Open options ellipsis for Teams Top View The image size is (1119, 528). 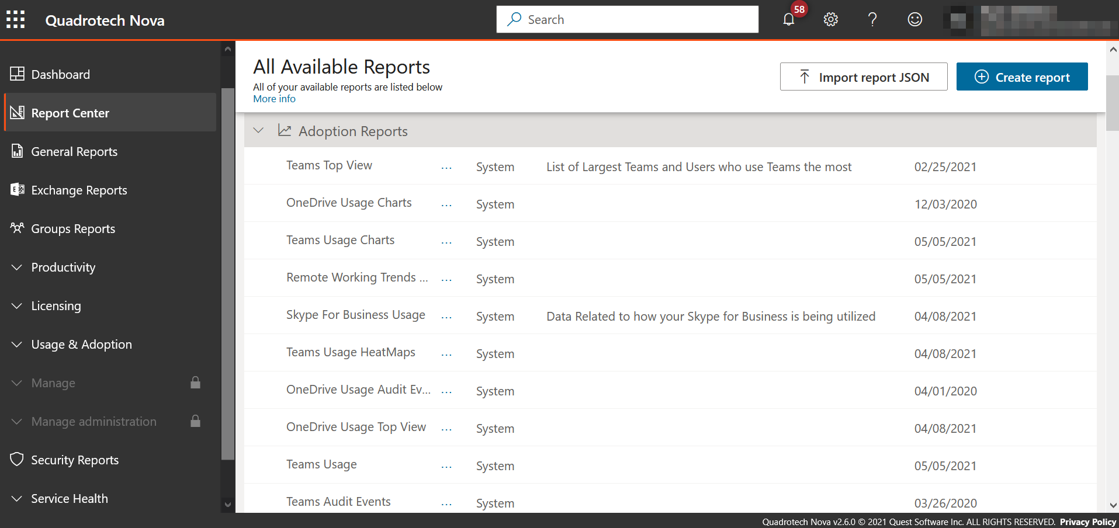(446, 168)
